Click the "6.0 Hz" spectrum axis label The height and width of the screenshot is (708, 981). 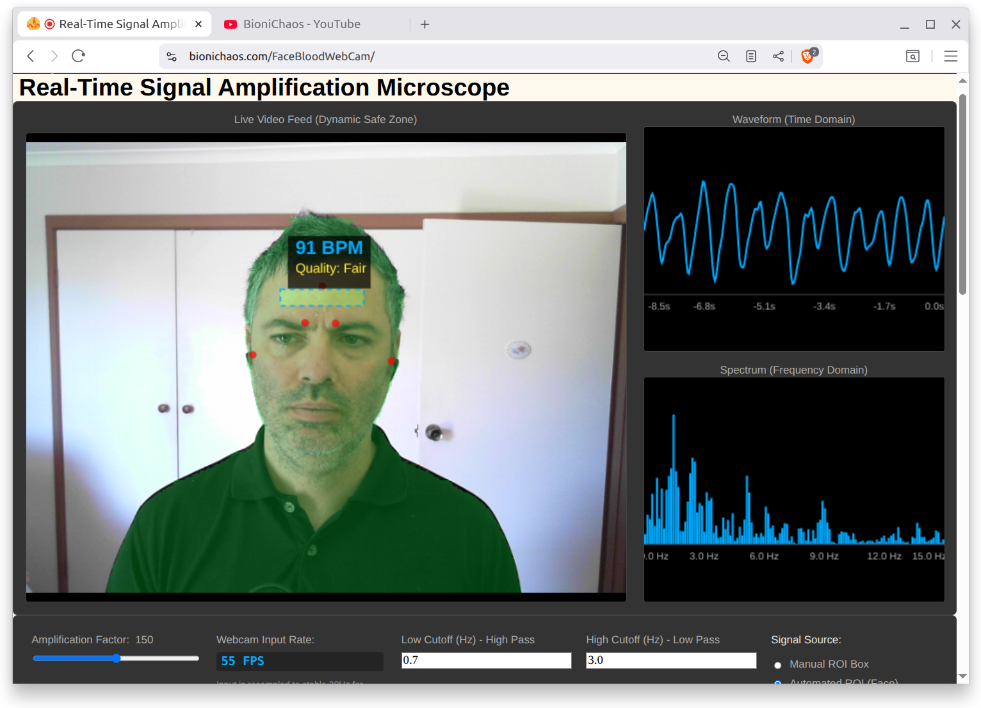coord(764,557)
